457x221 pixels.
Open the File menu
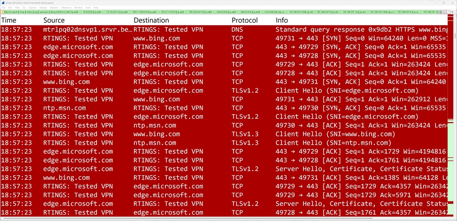coord(3,8)
